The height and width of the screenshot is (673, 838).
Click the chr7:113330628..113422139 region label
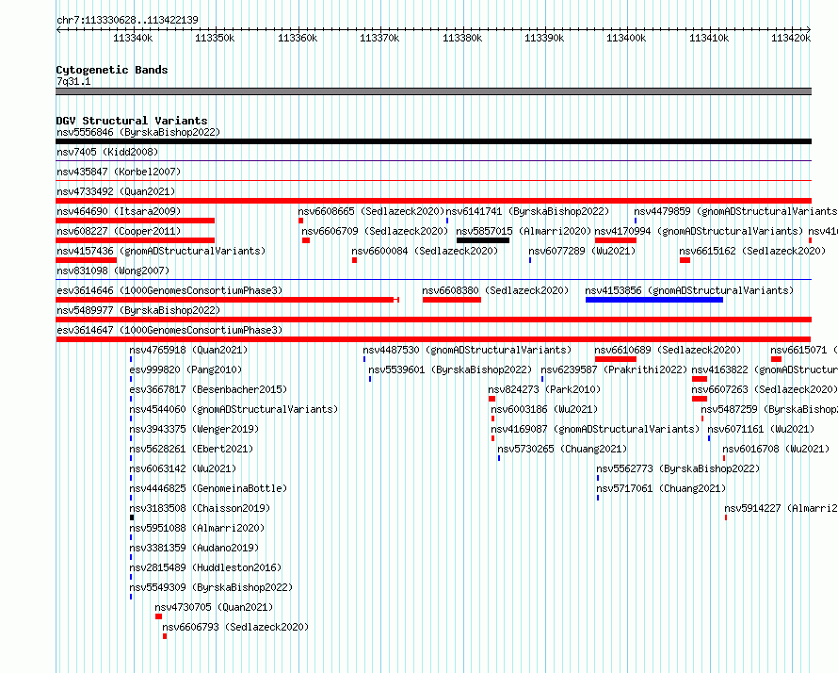[127, 20]
